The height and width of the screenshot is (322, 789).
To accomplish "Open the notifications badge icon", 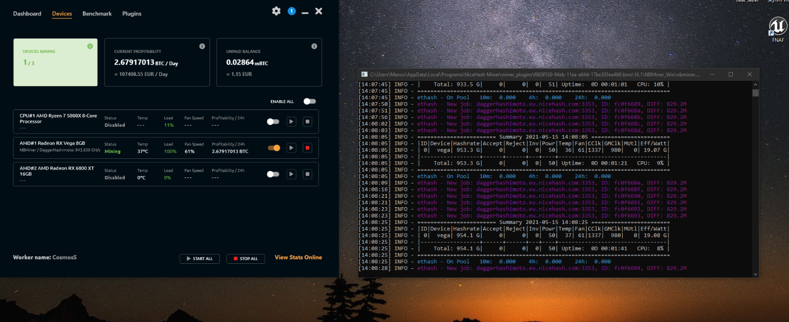I will tap(291, 11).
